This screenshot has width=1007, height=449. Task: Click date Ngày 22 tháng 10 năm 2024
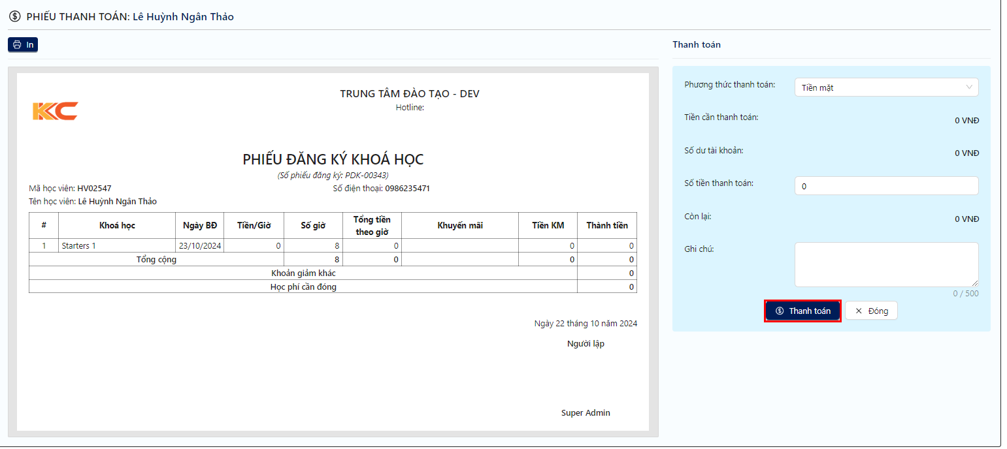coord(586,324)
